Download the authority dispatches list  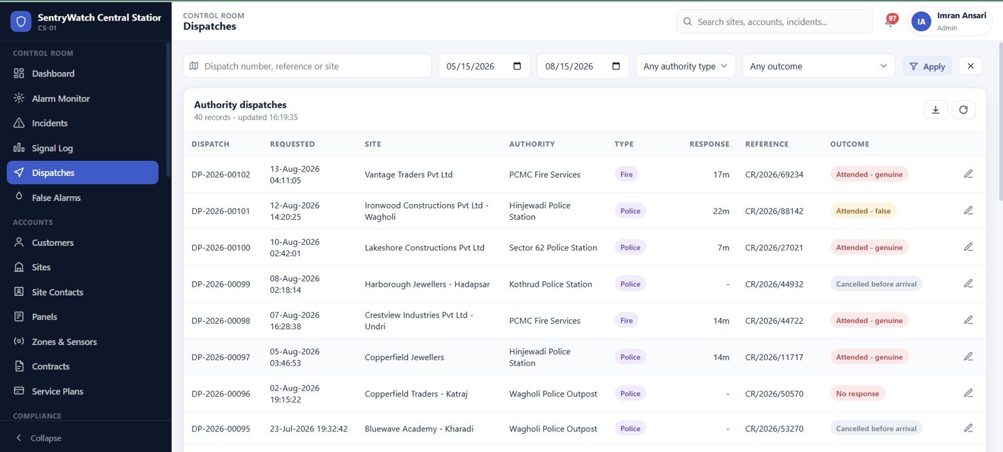tap(935, 110)
